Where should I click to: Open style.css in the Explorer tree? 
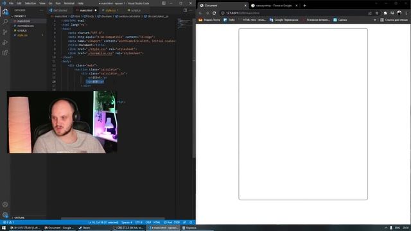click(22, 35)
